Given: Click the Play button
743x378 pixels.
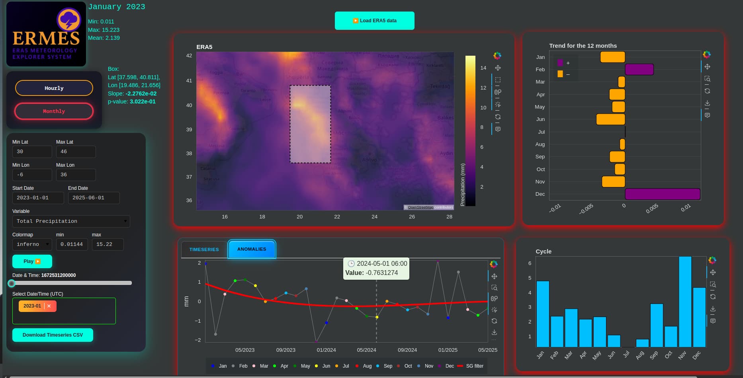Looking at the screenshot, I should 32,261.
